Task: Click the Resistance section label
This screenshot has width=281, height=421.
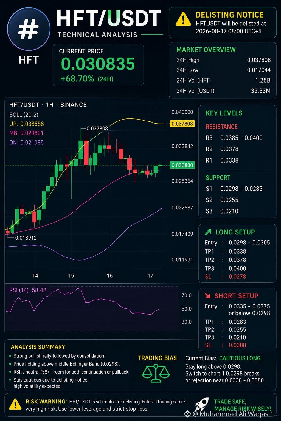Action: (x=222, y=127)
